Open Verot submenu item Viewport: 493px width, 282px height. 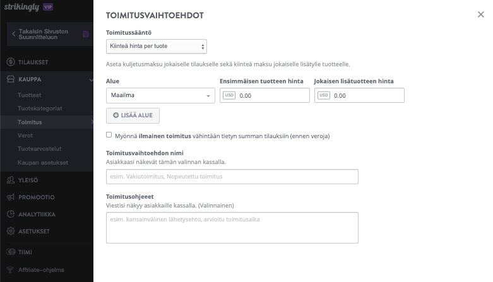click(x=25, y=136)
